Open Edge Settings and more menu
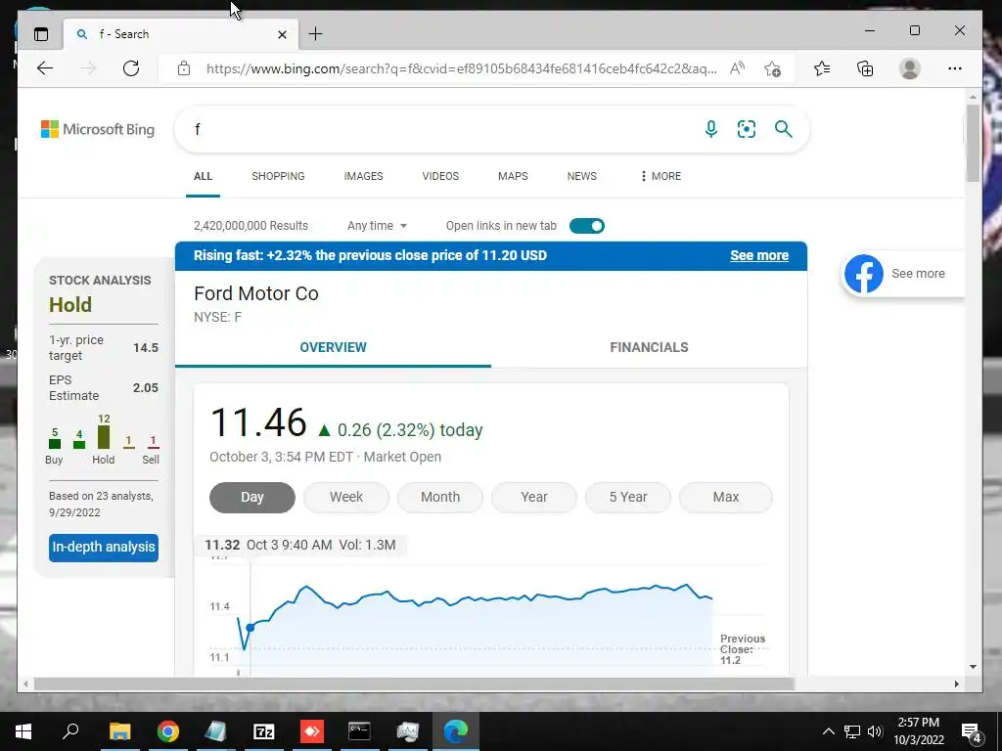1002x751 pixels. click(955, 68)
